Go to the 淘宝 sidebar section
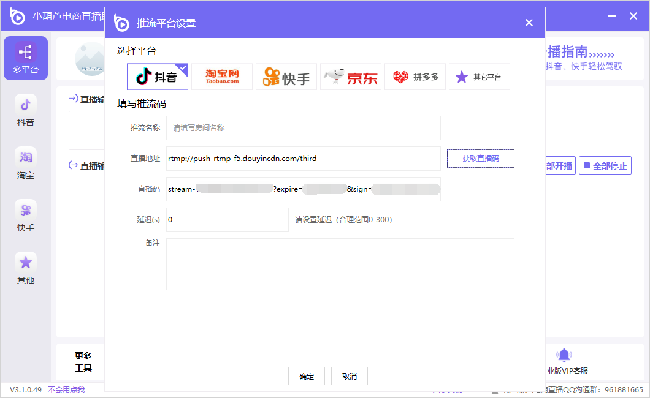The image size is (650, 398). pos(26,163)
